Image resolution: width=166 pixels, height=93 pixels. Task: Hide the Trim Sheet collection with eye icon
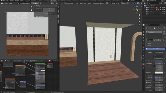[162, 8]
